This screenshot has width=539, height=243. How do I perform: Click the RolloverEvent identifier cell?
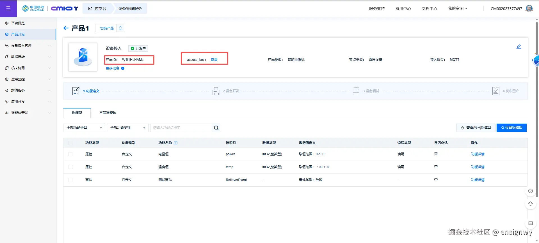pyautogui.click(x=236, y=180)
